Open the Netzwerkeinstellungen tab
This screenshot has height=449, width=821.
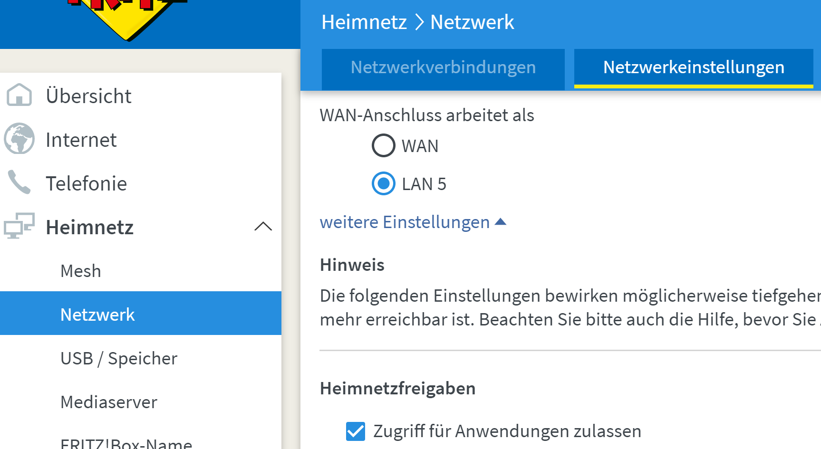[x=694, y=67]
